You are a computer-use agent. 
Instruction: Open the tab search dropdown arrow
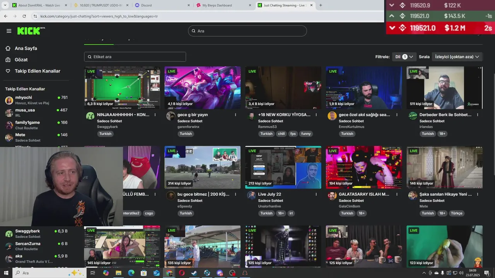(x=5, y=5)
